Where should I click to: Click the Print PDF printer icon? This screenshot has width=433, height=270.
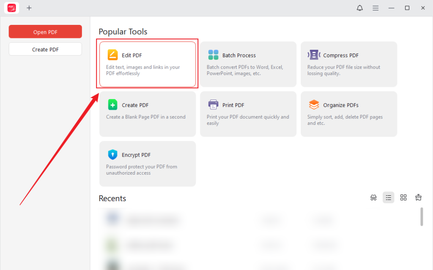[x=213, y=105]
